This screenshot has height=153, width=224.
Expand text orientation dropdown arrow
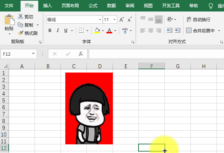175,19
